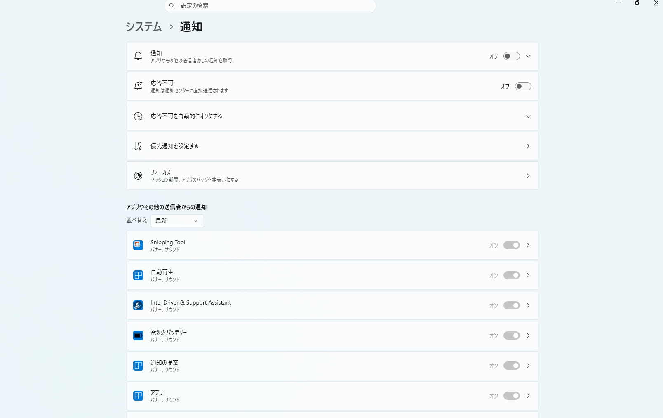Open 自動再生 notification details chevron
The height and width of the screenshot is (418, 663).
[x=528, y=275]
